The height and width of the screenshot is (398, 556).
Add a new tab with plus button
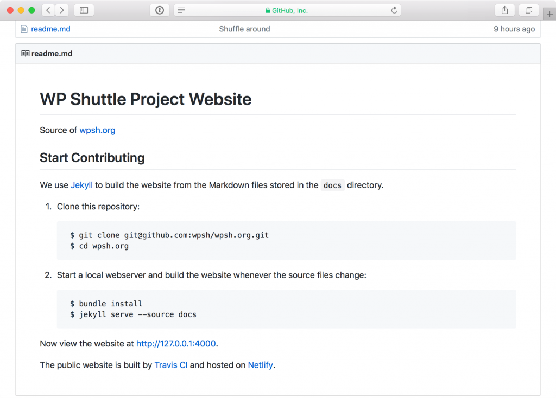(549, 14)
